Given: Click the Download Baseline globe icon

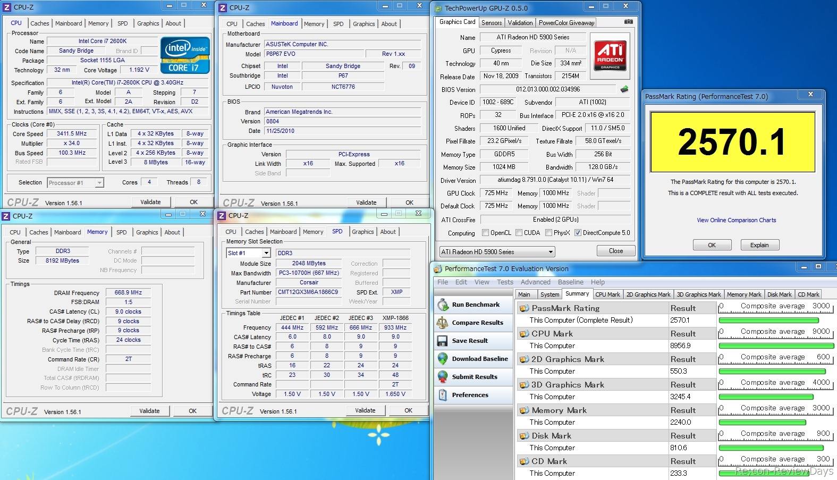Looking at the screenshot, I should [442, 359].
